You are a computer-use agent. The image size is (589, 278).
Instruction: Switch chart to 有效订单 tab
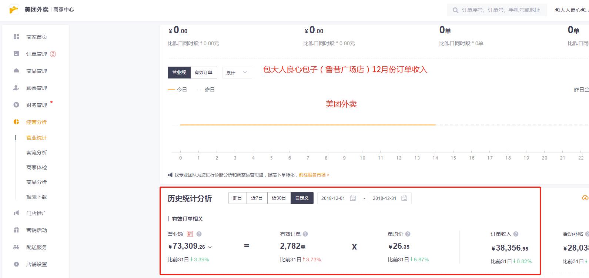(x=204, y=73)
